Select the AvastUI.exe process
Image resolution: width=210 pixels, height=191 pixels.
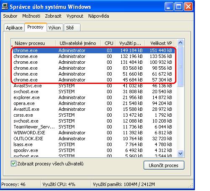click(94, 109)
